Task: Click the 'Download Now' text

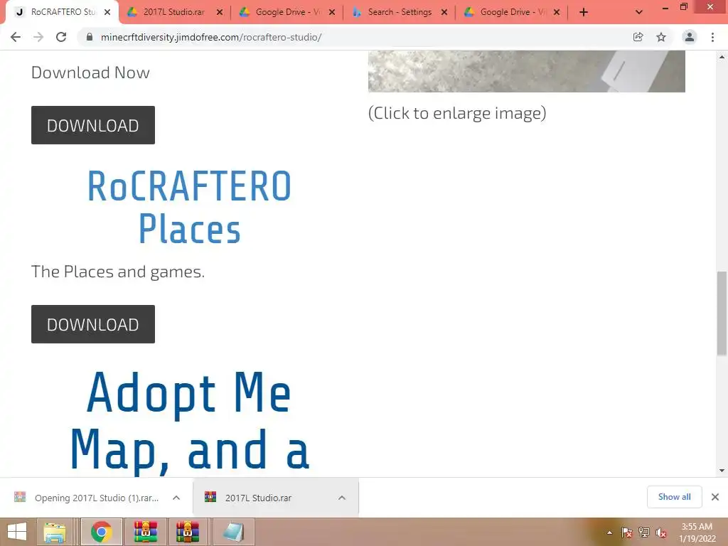Action: click(90, 73)
